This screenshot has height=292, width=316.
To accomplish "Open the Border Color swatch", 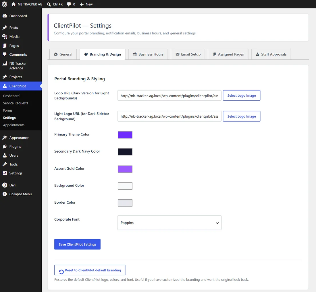I will coord(125,203).
